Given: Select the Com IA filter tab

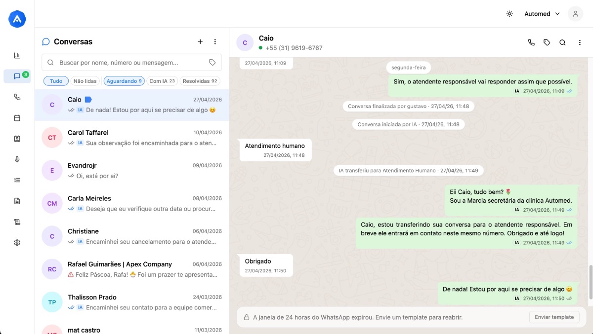Looking at the screenshot, I should pos(162,81).
